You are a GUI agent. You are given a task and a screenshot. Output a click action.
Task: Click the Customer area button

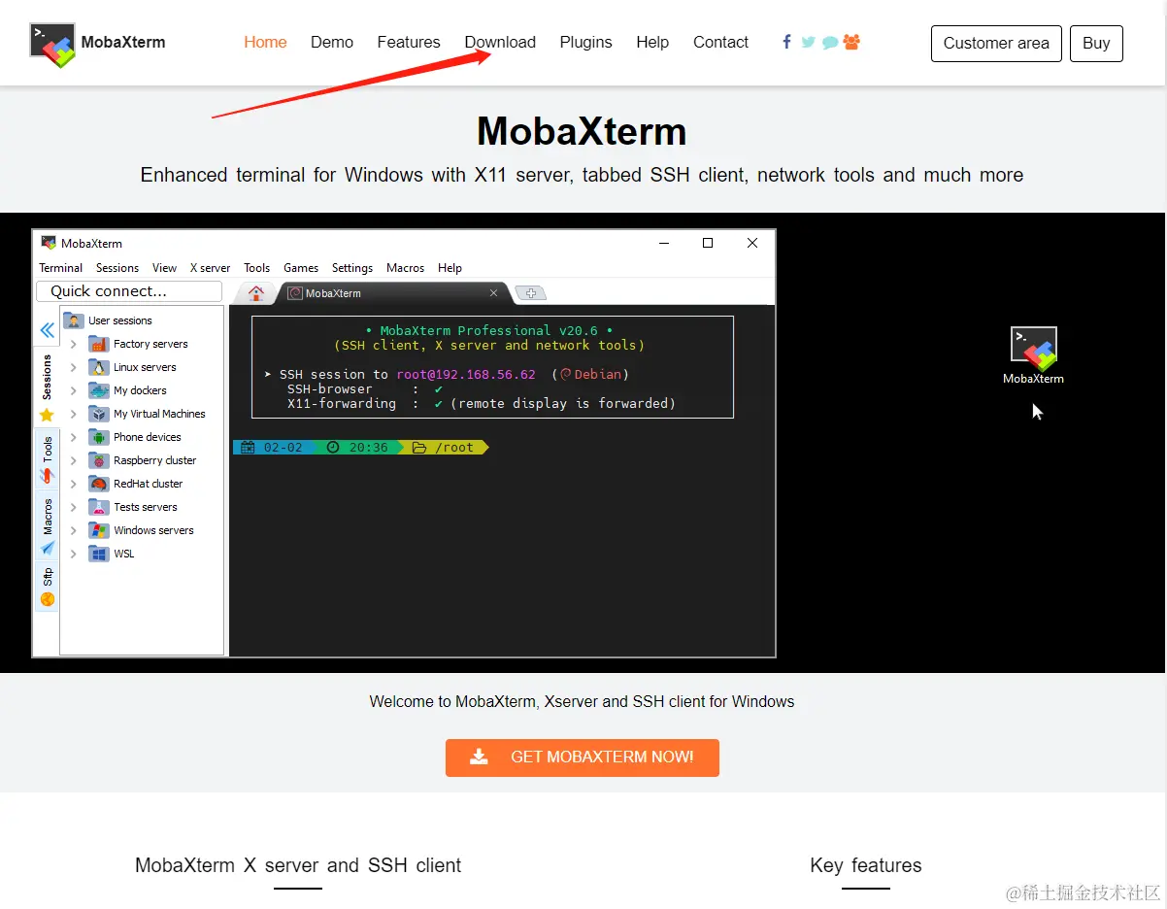996,44
